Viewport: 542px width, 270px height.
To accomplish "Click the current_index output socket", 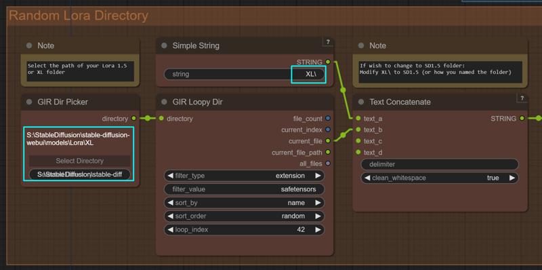I will tap(328, 130).
